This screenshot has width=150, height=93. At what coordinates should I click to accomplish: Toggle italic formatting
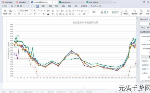tap(22, 14)
